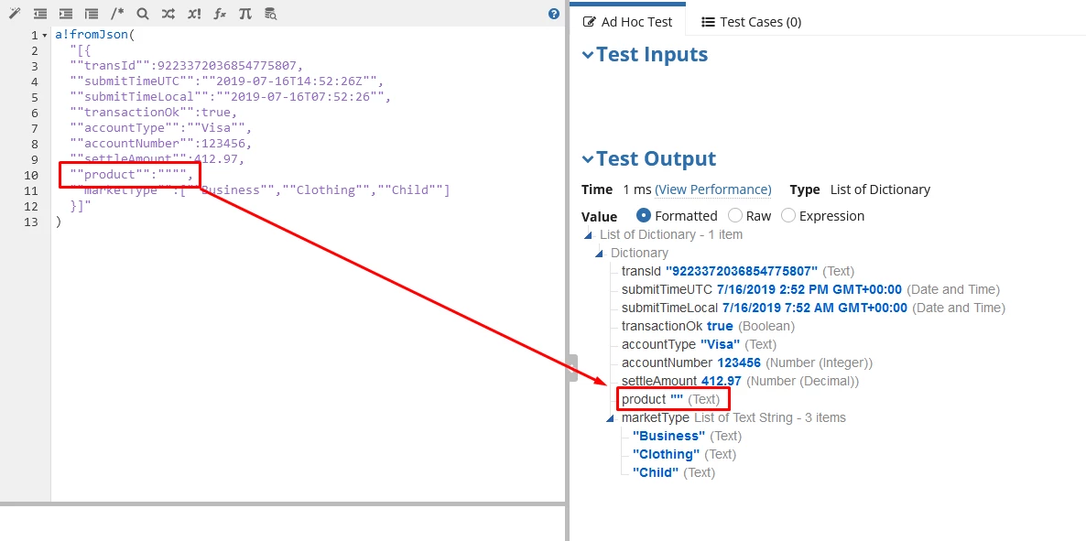Click the magic wand format icon
1086x541 pixels.
click(15, 13)
